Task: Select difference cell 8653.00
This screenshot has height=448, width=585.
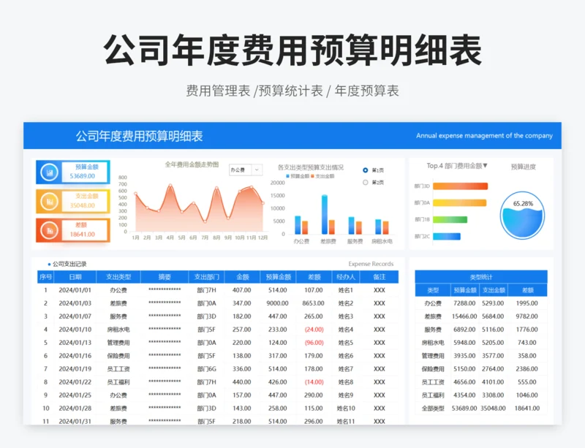Action: [x=314, y=303]
